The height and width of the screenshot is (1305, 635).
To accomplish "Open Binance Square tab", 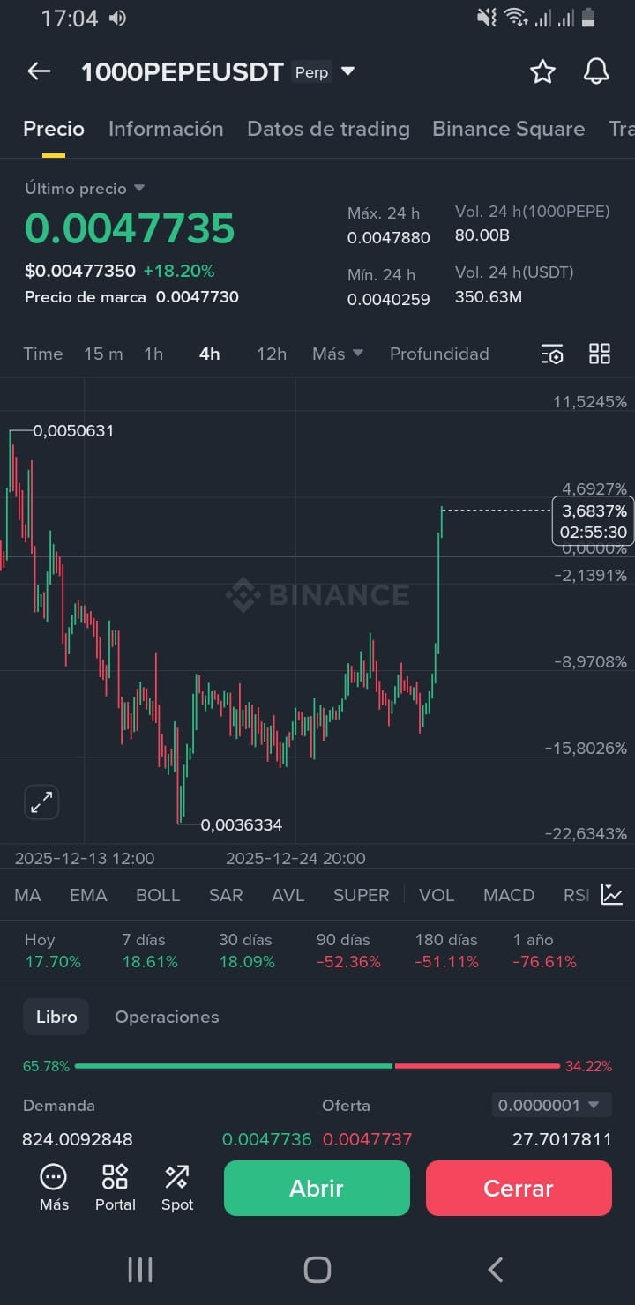I will pyautogui.click(x=509, y=129).
